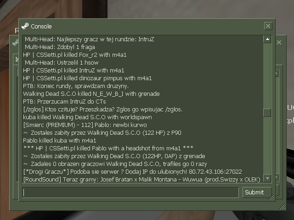This screenshot has height=220, width=294.
Task: Click the scrollbar track above the thumb
Action: pos(267,76)
